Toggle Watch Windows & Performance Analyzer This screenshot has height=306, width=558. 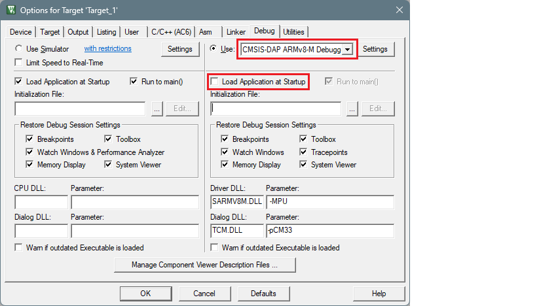click(x=29, y=152)
